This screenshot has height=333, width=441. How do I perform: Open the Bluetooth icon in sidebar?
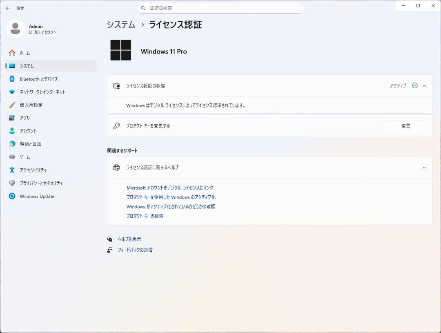point(12,79)
